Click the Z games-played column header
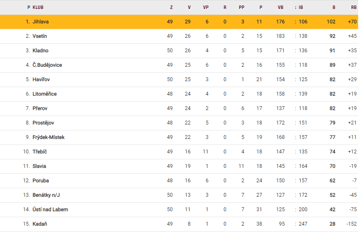Screen dimensions: 359x232 coord(171,7)
